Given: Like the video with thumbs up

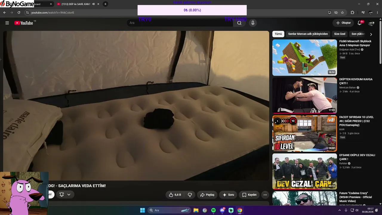Looking at the screenshot, I should click(175, 195).
